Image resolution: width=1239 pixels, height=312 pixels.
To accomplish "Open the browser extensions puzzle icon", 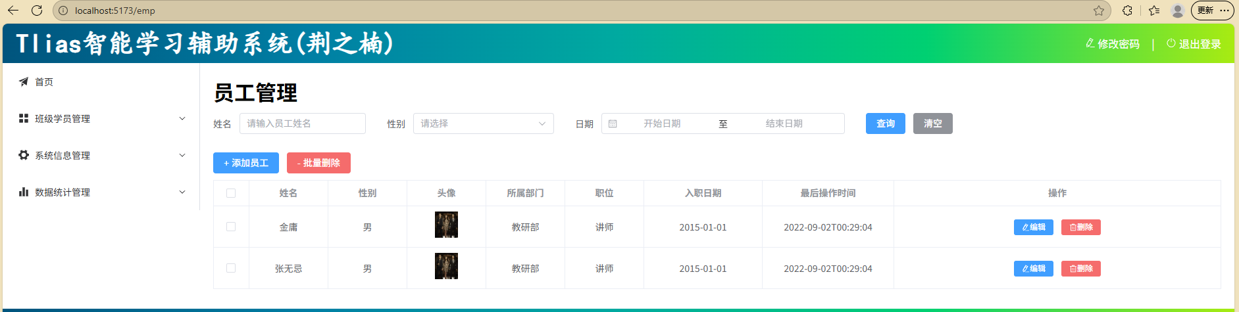I will 1127,11.
